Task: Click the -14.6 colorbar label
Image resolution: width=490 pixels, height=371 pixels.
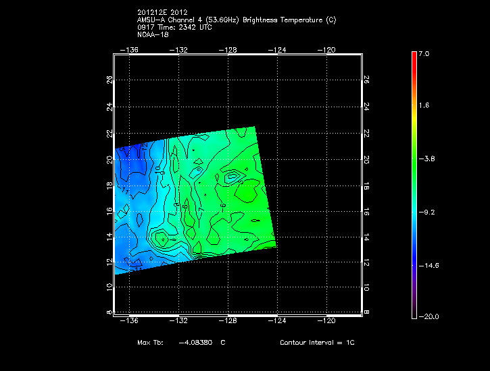Action: coord(428,266)
